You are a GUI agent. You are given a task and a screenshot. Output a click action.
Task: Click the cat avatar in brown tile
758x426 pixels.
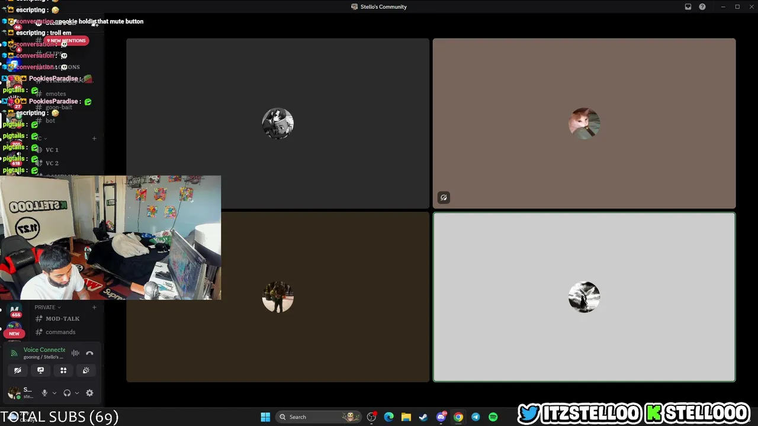[584, 124]
